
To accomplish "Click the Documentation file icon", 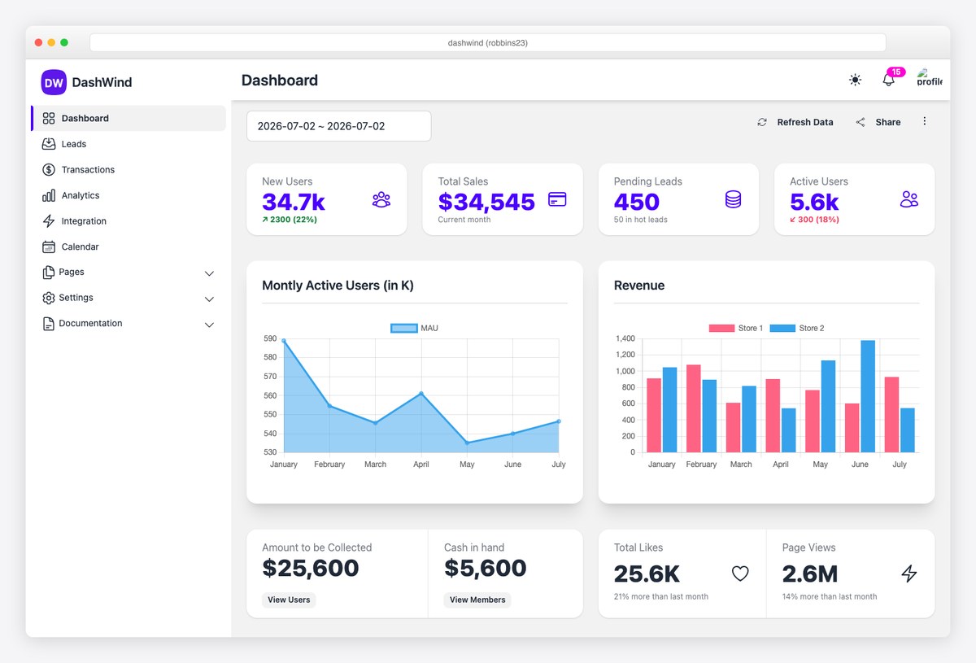I will coord(48,323).
